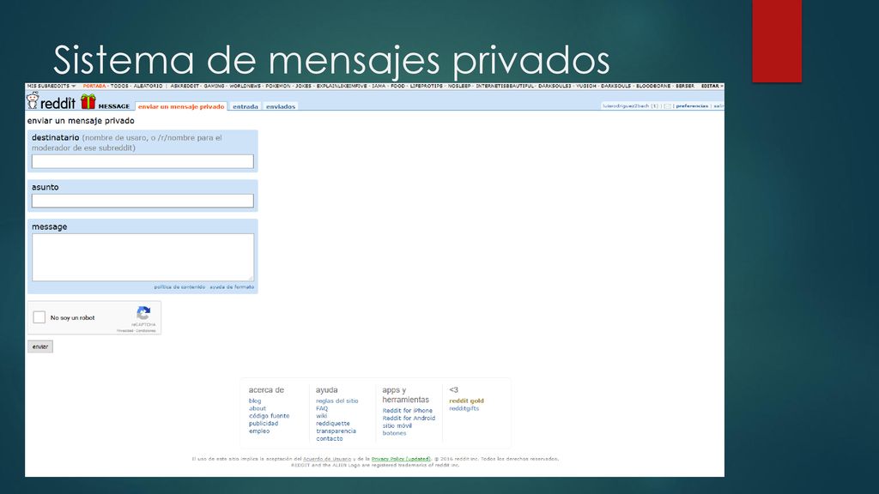Open 'publicidad' footer link
Screen dimensions: 879x494
(264, 424)
